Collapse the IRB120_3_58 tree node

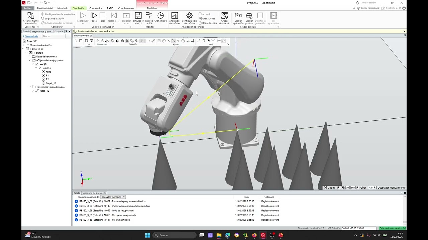[24, 49]
